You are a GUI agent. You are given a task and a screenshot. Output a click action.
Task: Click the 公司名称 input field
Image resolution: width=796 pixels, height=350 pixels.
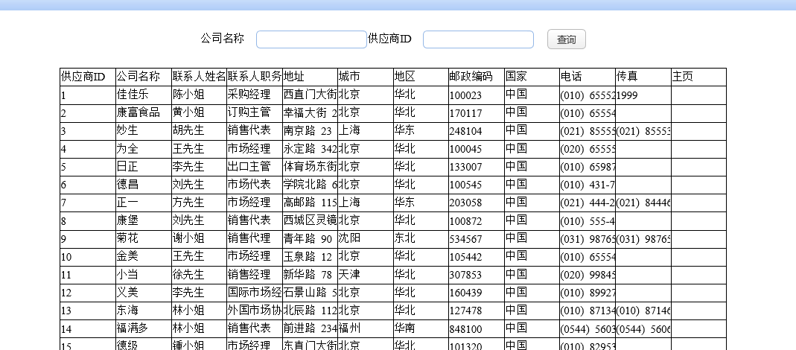tap(311, 39)
